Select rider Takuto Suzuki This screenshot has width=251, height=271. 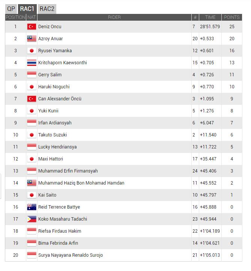coord(52,135)
